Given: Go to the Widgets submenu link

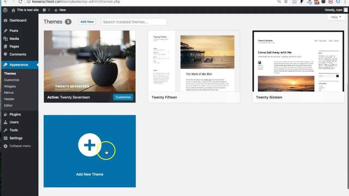Looking at the screenshot, I should click(x=10, y=86).
